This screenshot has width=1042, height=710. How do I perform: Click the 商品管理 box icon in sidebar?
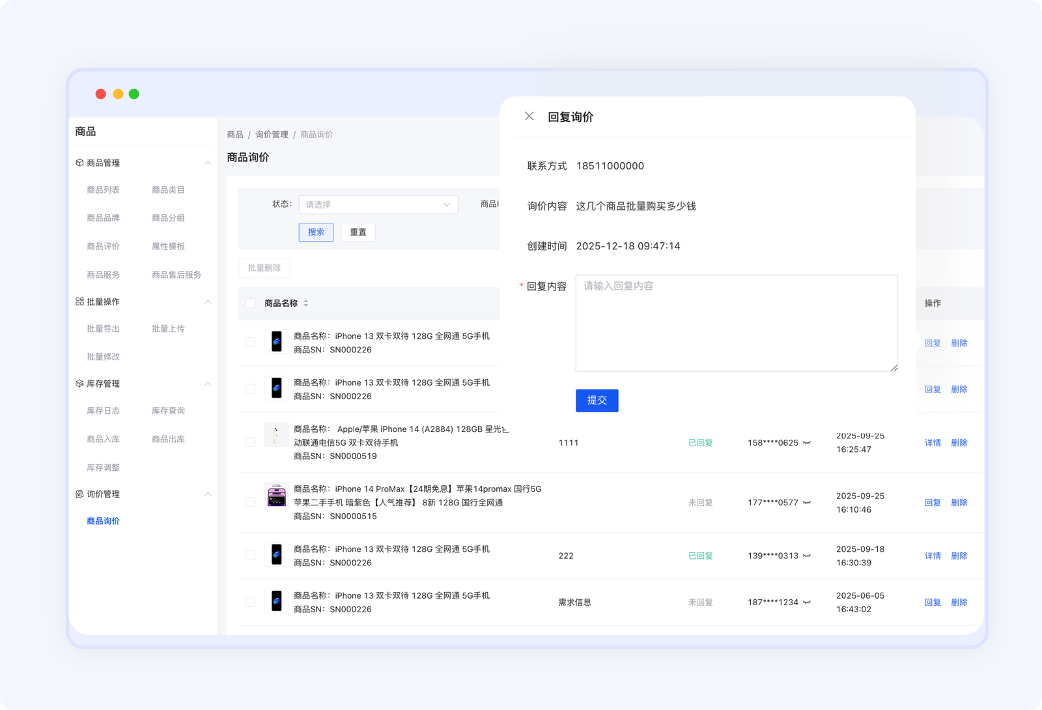coord(79,163)
